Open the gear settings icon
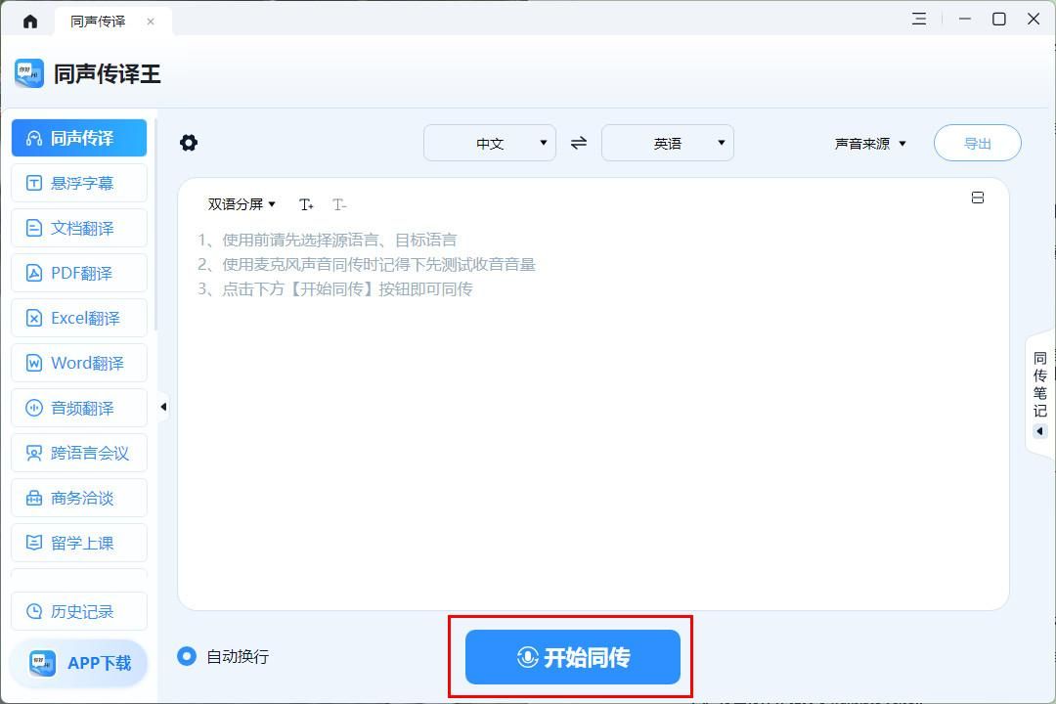The image size is (1056, 704). [189, 143]
